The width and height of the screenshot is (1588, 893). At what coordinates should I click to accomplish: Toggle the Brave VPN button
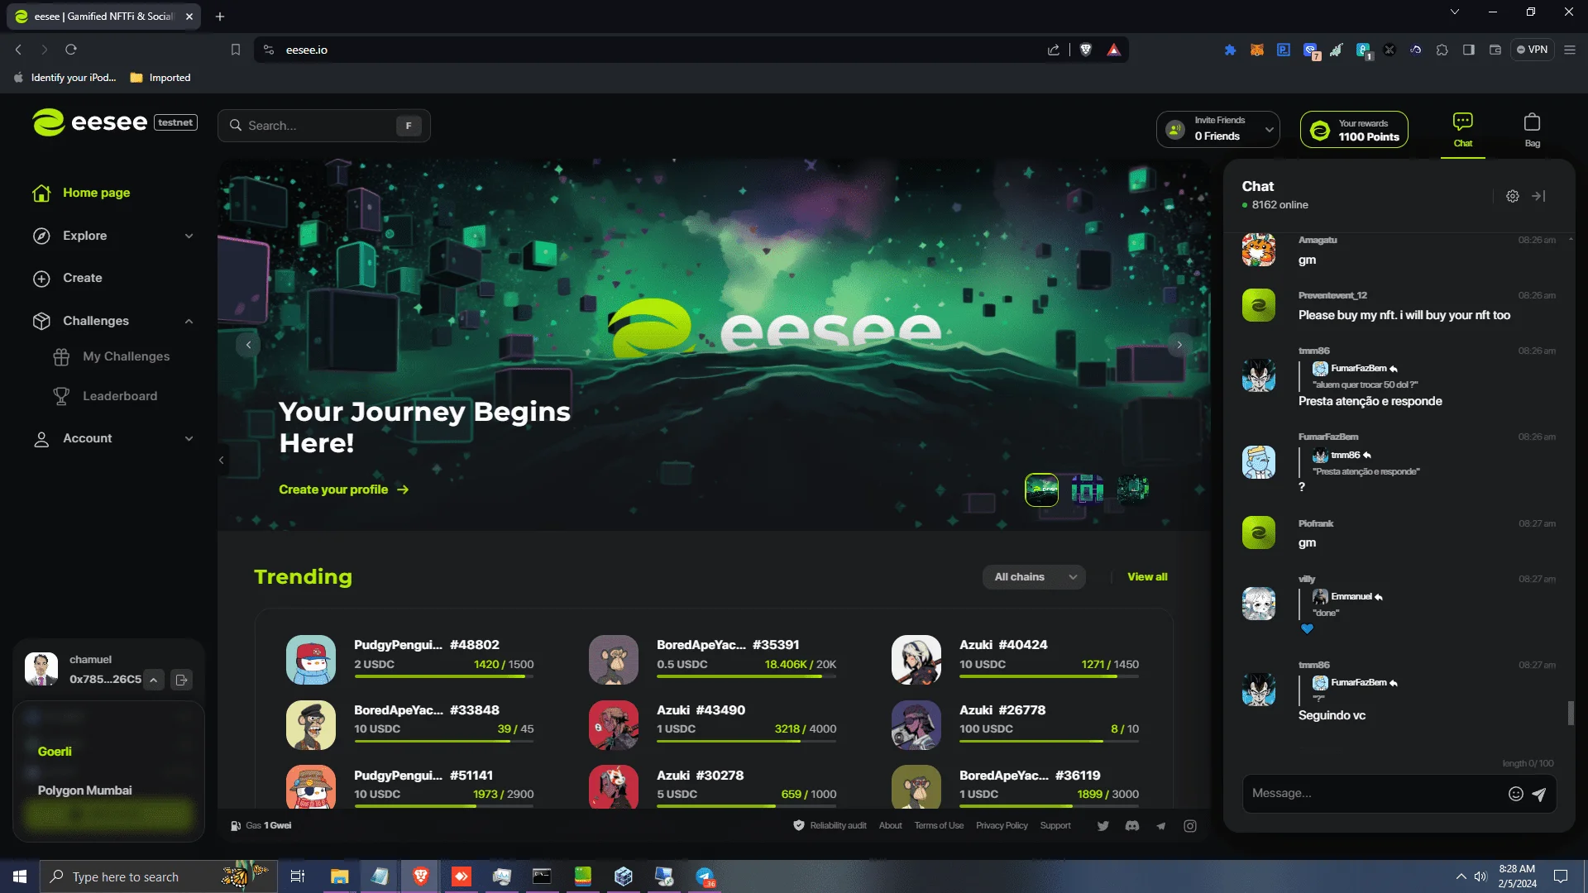(1532, 50)
